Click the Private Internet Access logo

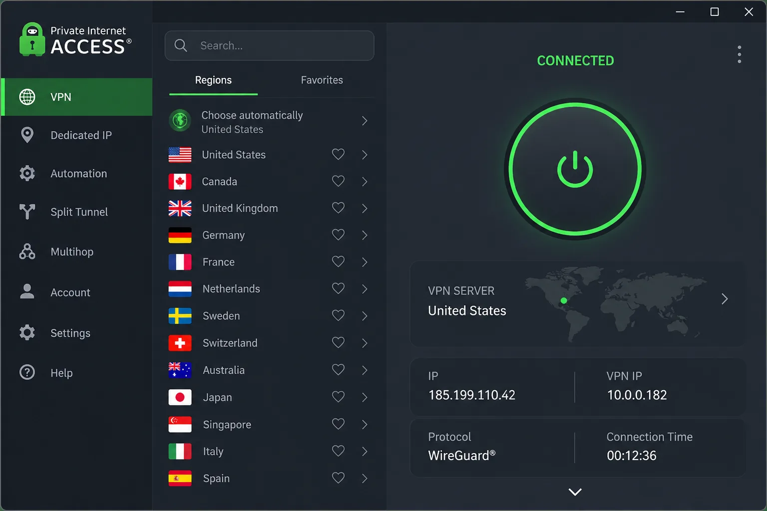[75, 39]
